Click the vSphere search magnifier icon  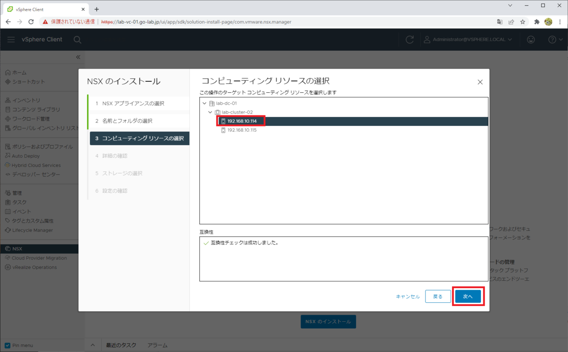(78, 40)
